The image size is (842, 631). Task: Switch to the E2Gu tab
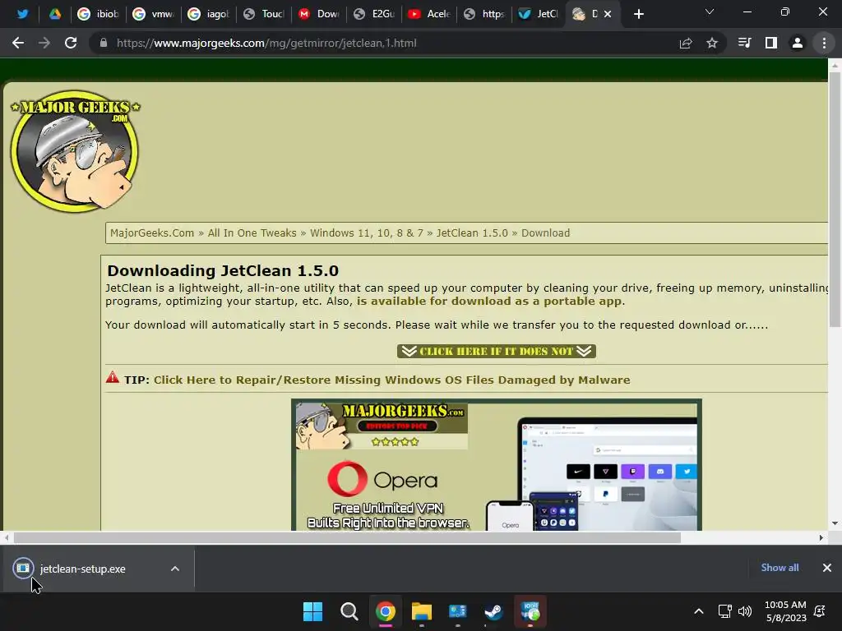(375, 14)
